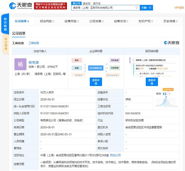Select the 查关系 search tab
Viewport: 185px width, 171px height.
pos(97,3)
